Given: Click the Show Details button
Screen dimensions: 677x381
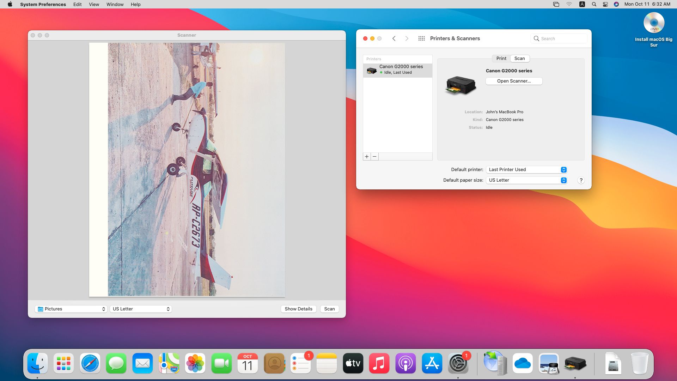Looking at the screenshot, I should (298, 309).
